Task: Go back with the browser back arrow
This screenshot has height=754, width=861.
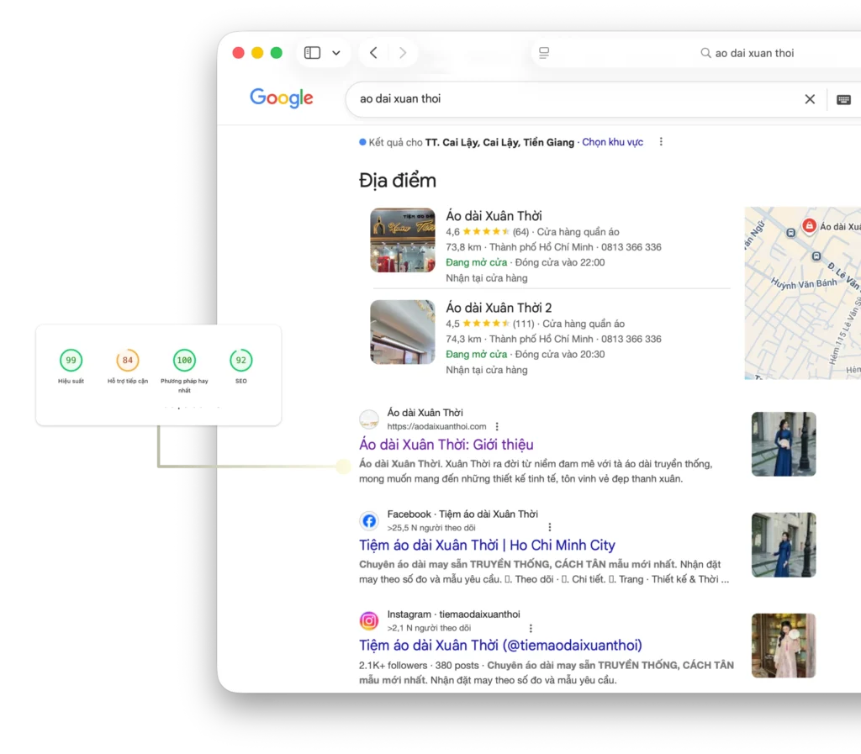Action: [x=373, y=53]
